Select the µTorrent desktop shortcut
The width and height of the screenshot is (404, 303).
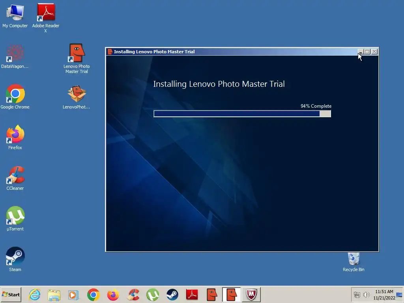(x=15, y=219)
